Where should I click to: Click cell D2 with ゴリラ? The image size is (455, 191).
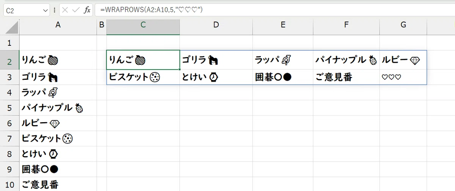click(216, 60)
